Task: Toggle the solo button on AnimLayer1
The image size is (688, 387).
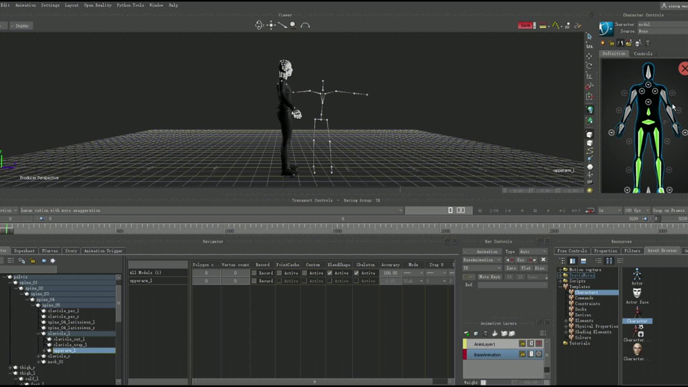Action: [531, 344]
